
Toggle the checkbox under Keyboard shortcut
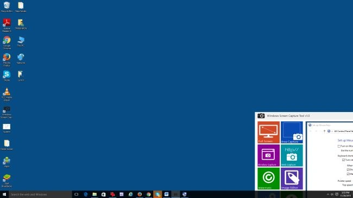click(343, 160)
